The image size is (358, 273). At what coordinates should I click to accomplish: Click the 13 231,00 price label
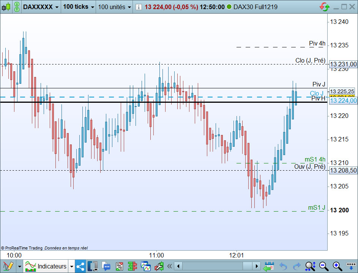(343, 64)
